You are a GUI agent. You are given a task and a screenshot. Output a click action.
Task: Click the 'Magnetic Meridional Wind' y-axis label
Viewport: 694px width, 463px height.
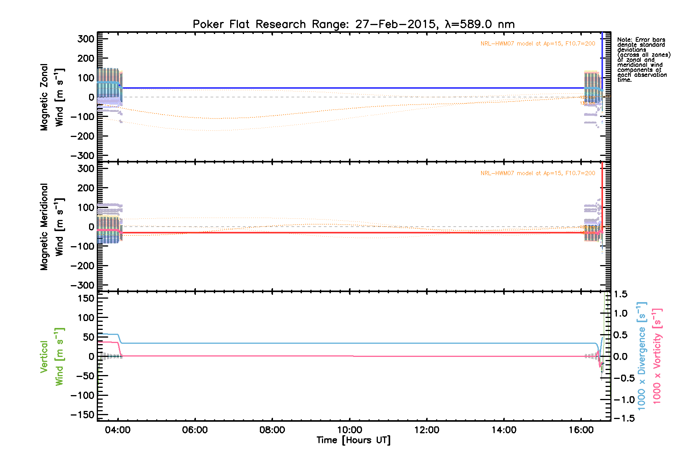52,227
